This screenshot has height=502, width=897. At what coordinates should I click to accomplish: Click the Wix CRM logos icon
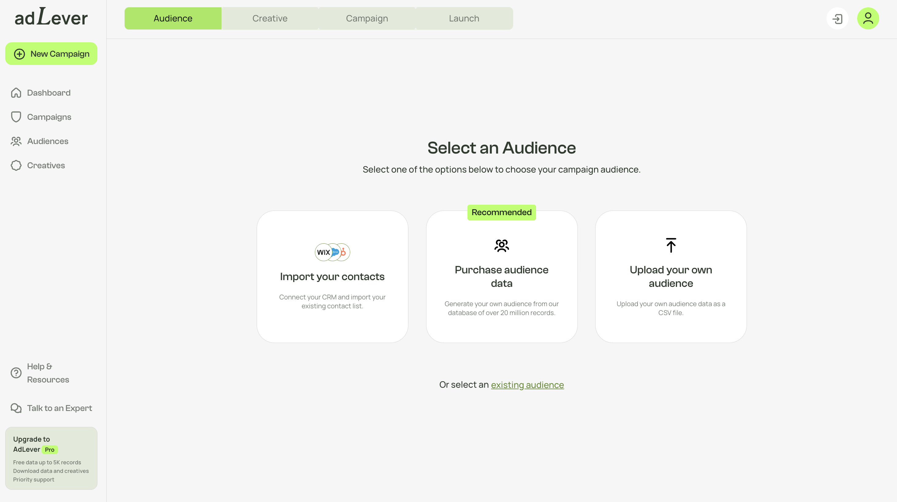click(332, 252)
